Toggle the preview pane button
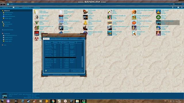The height and width of the screenshot is (103, 184). (x=178, y=7)
